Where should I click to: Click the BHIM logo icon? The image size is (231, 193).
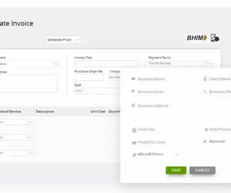tap(197, 38)
